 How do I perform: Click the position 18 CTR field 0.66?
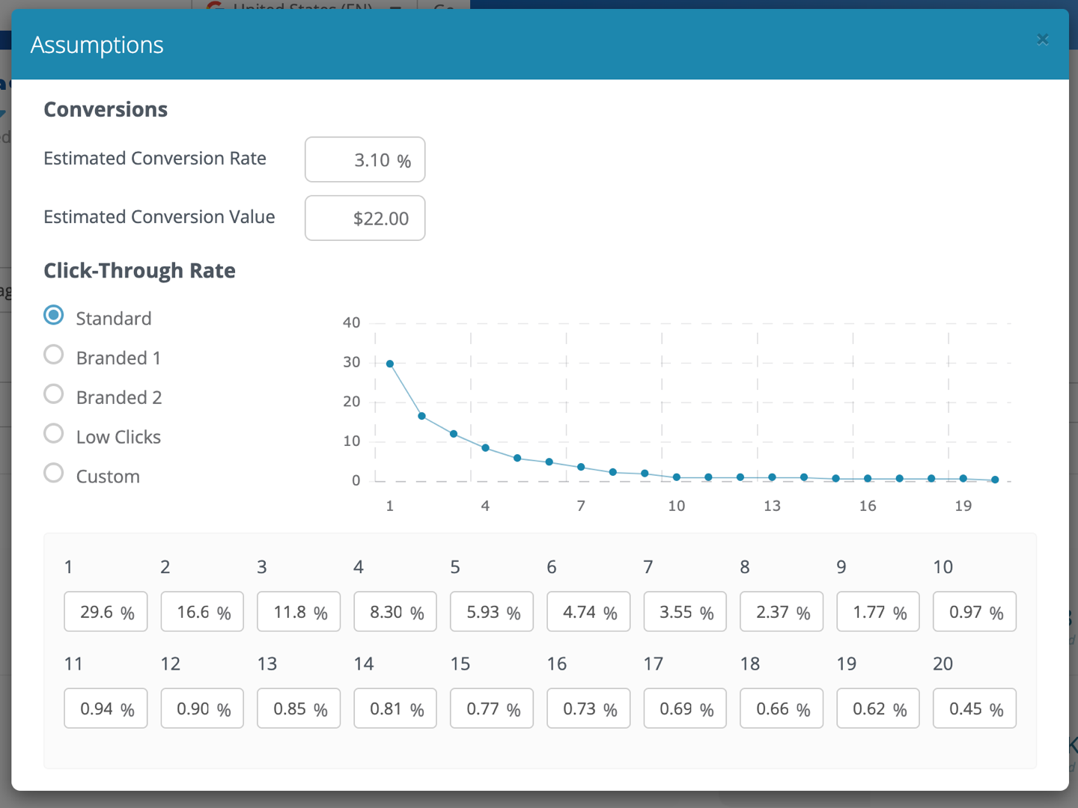click(782, 708)
